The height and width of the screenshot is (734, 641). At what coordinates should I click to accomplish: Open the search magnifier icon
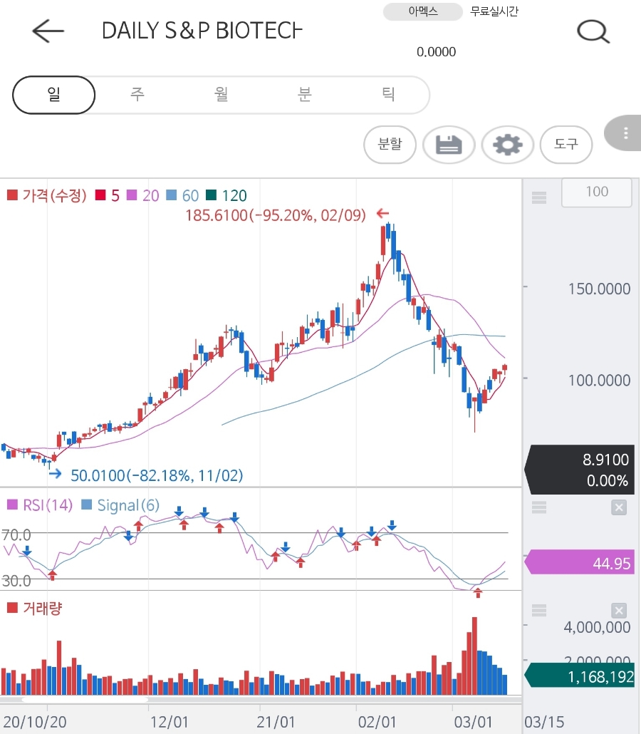(x=593, y=31)
